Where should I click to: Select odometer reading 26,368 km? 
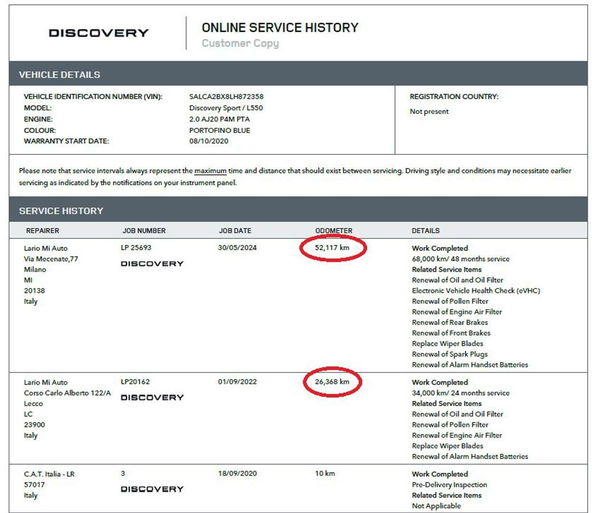click(332, 381)
